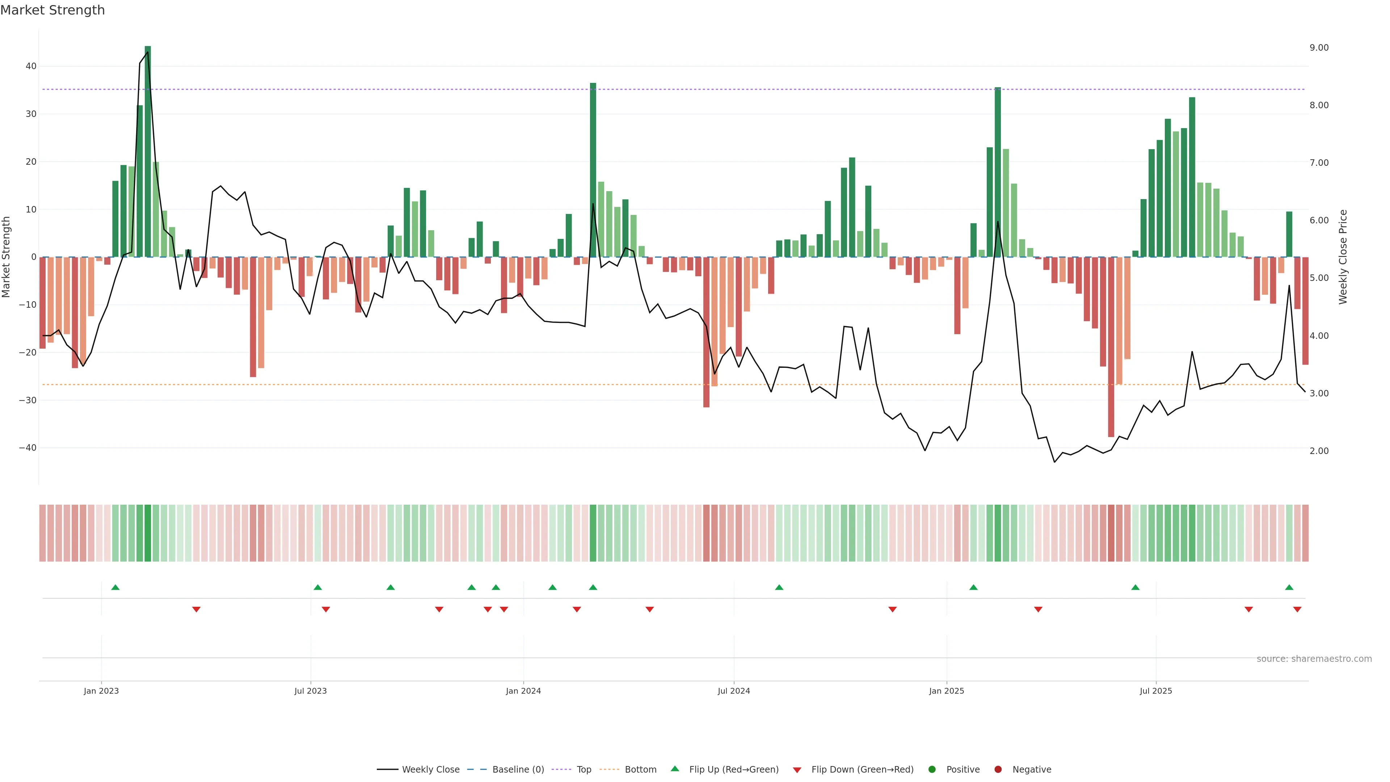The height and width of the screenshot is (782, 1390).
Task: Click the green Flip Up legend triangle
Action: click(674, 769)
